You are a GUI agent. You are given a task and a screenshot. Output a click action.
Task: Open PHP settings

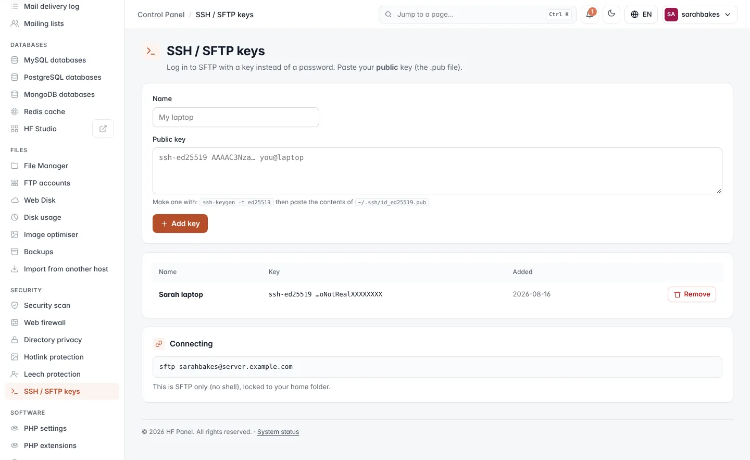pos(62,428)
